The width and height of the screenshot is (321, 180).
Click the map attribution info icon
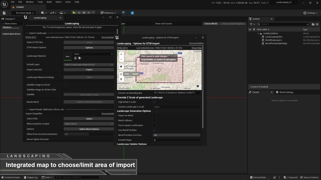tap(198, 86)
